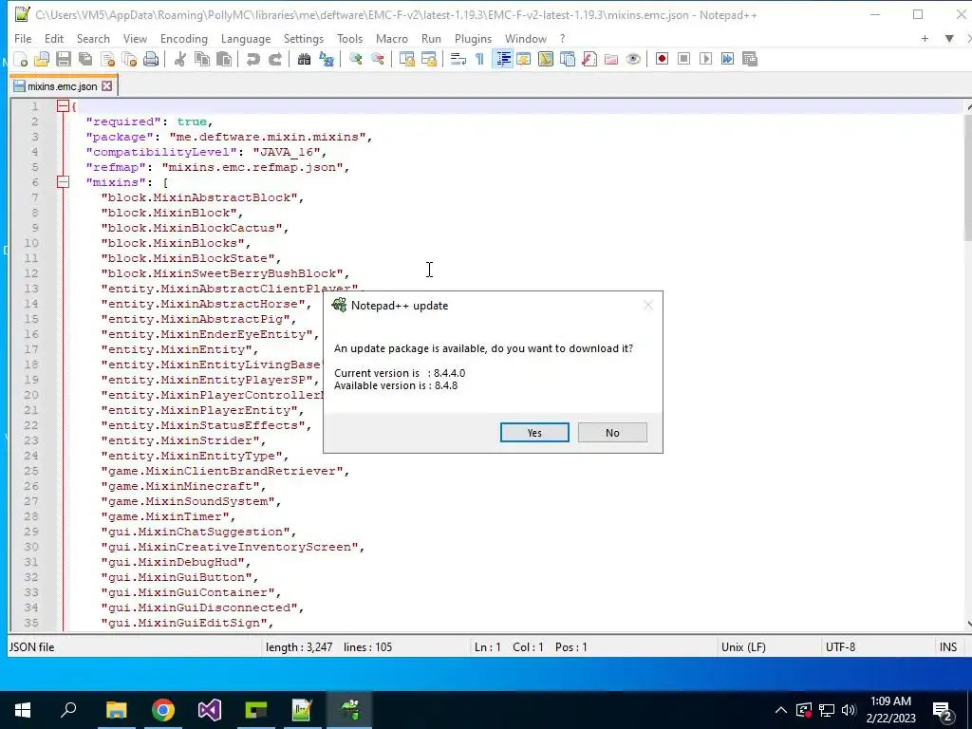
Task: Save the file with the floppy icon
Action: [x=64, y=59]
